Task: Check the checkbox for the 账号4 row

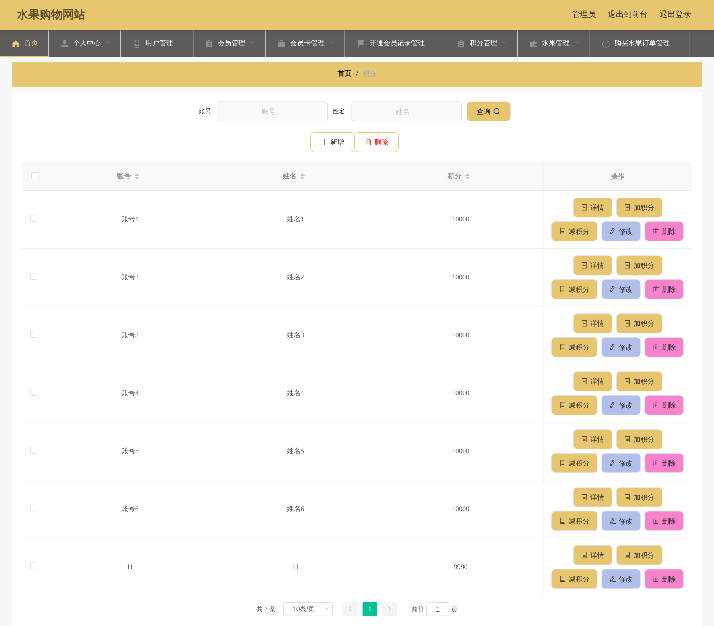Action: coord(34,392)
